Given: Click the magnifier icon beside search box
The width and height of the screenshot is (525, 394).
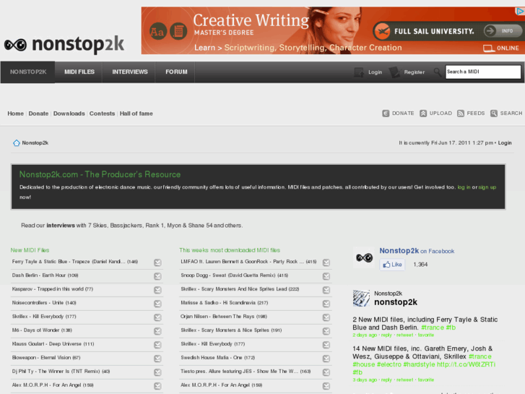Looking at the screenshot, I should pyautogui.click(x=438, y=72).
